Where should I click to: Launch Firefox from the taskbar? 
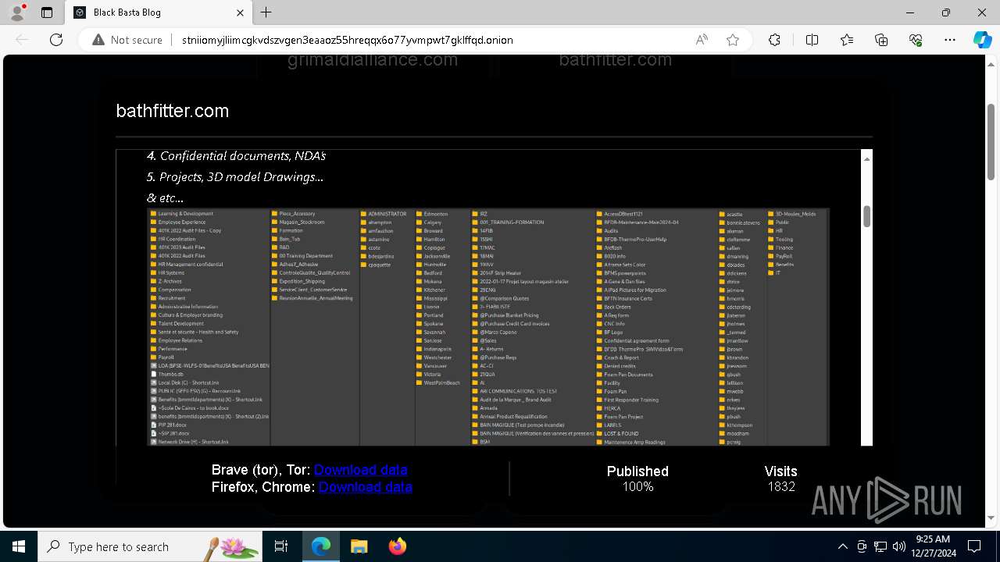397,546
